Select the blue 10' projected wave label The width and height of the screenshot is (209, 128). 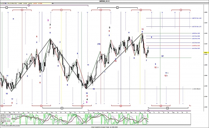[x=162, y=56]
